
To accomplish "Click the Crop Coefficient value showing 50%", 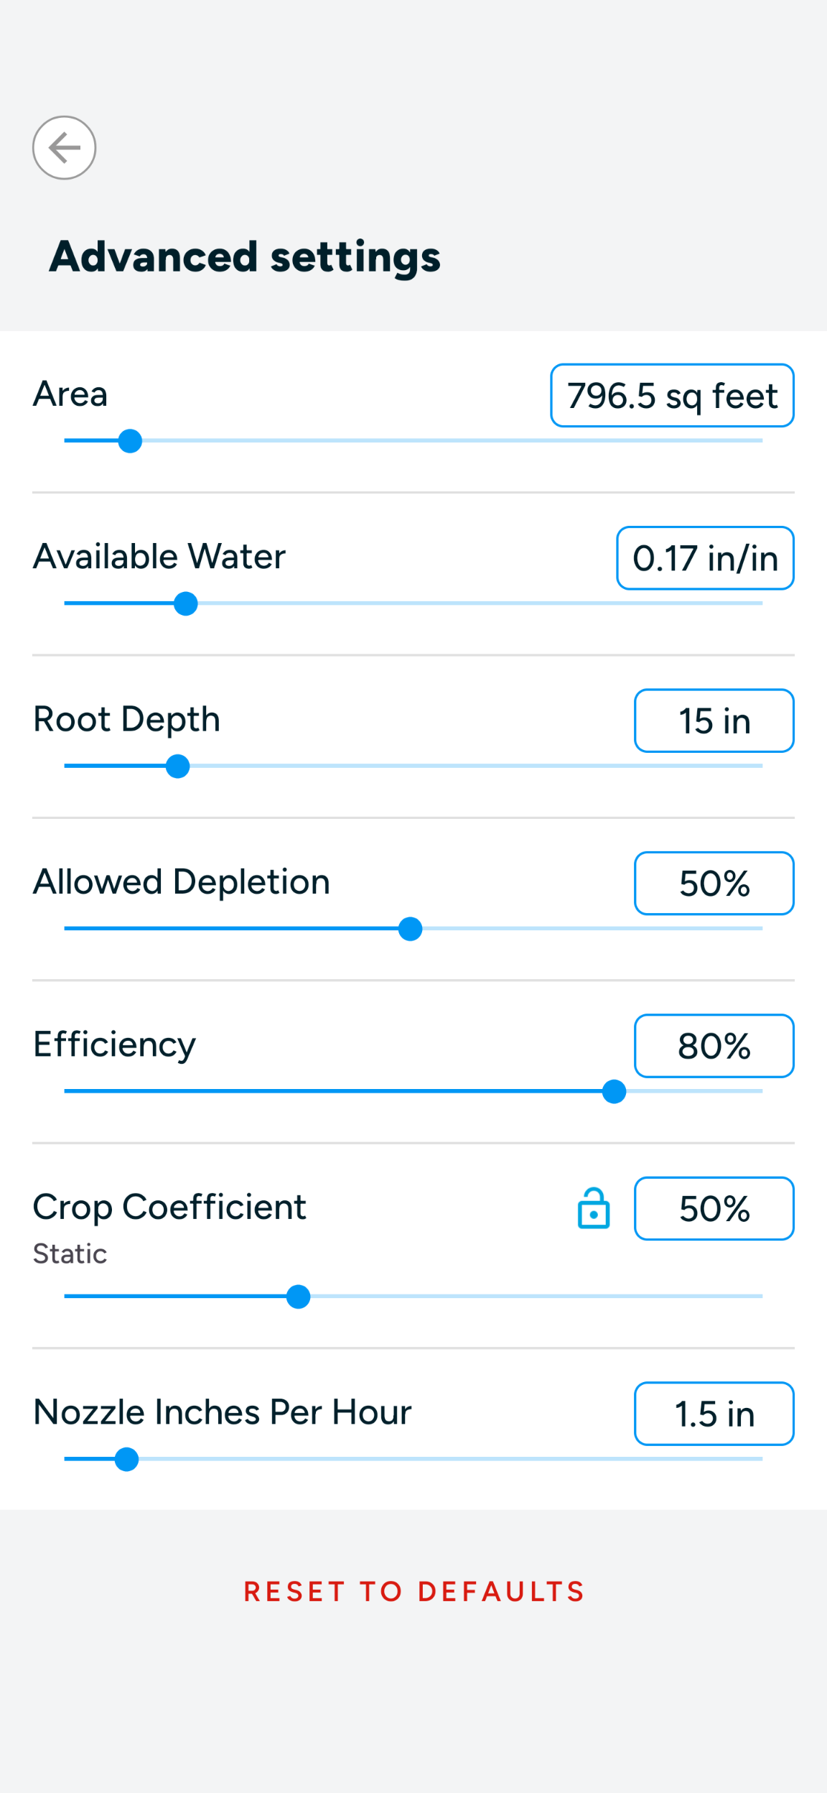I will (x=713, y=1209).
